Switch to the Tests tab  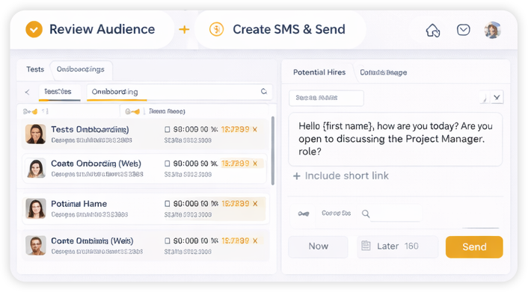[35, 69]
